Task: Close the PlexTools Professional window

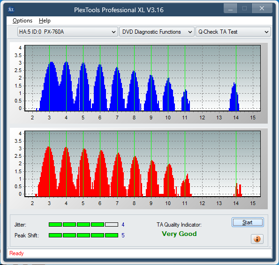Action: 262,8
